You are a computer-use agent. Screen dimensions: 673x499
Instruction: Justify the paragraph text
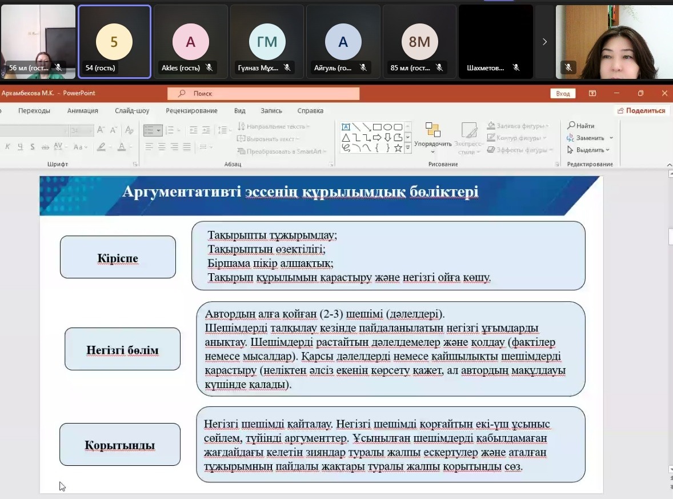tap(187, 147)
